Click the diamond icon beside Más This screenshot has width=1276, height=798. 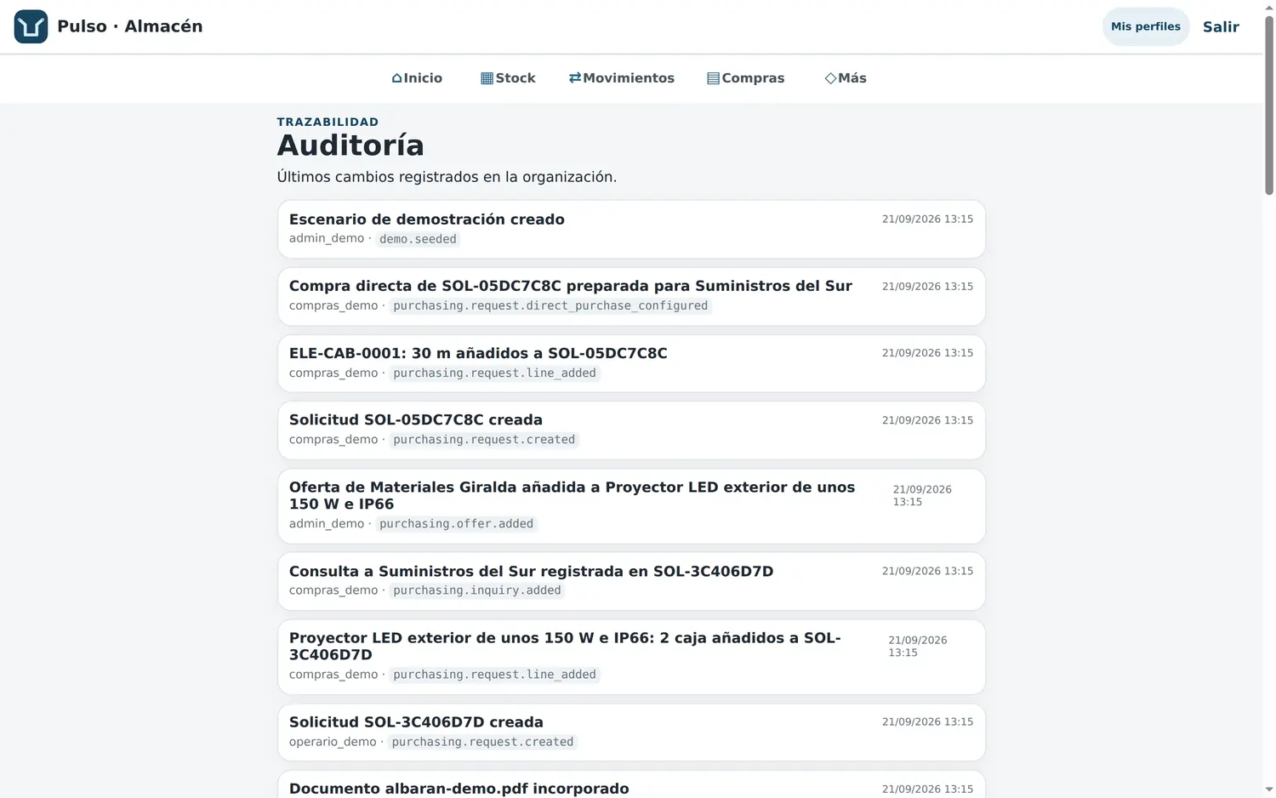(830, 78)
